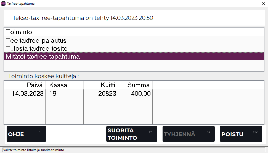Close the Taxfree-tapahtuma window

tap(263, 4)
